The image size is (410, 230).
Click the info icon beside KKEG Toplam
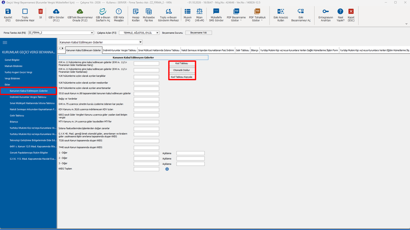pyautogui.click(x=167, y=169)
